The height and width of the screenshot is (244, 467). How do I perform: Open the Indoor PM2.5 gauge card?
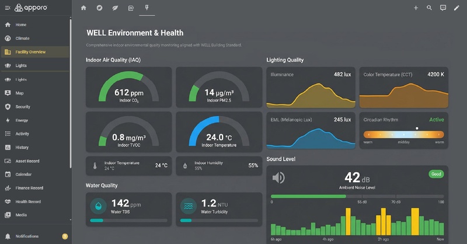[219, 87]
